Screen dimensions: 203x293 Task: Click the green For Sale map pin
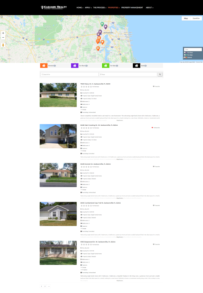tap(102, 24)
